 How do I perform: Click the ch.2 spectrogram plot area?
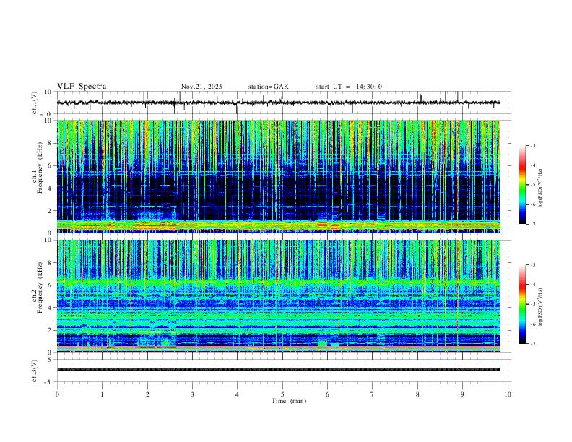[279, 296]
